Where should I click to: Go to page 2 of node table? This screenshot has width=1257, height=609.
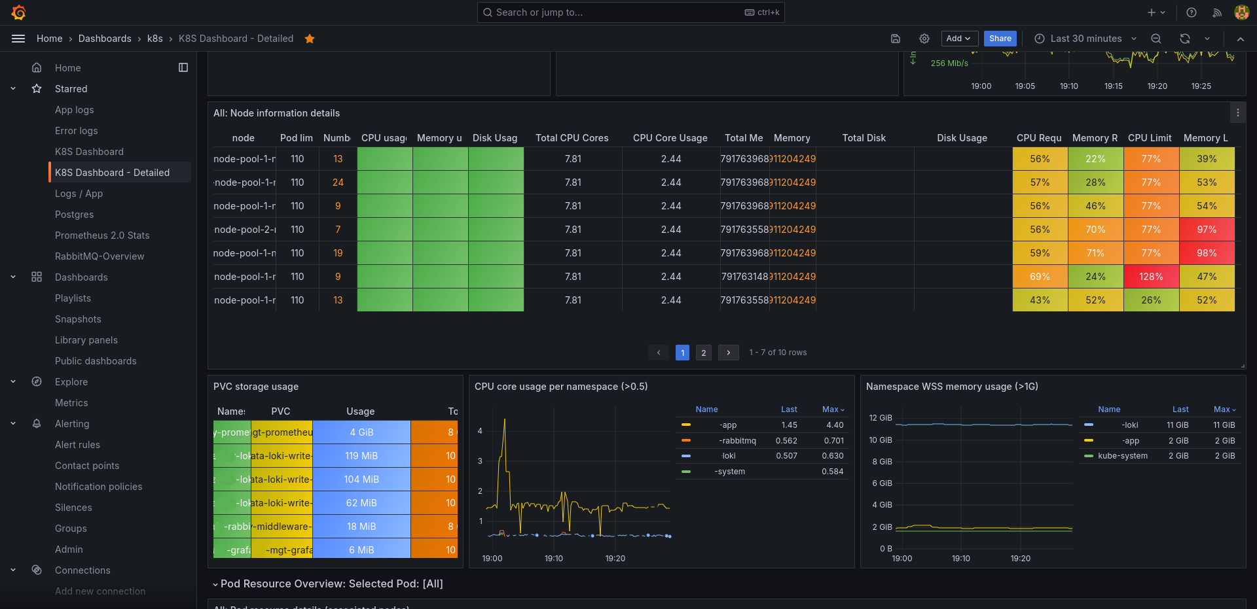pos(704,353)
